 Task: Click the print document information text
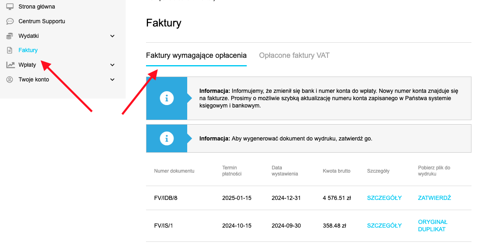pyautogui.click(x=285, y=138)
